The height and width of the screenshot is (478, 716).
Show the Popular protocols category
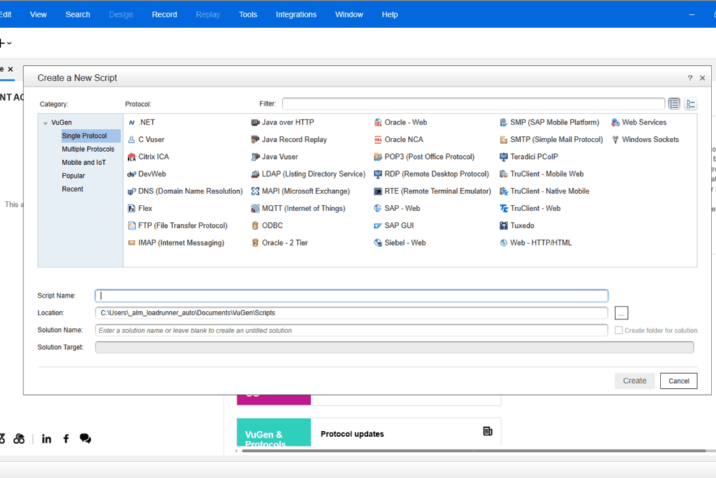[x=73, y=176]
